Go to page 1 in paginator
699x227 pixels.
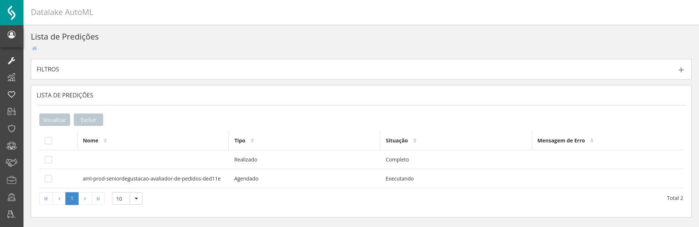coord(72,198)
